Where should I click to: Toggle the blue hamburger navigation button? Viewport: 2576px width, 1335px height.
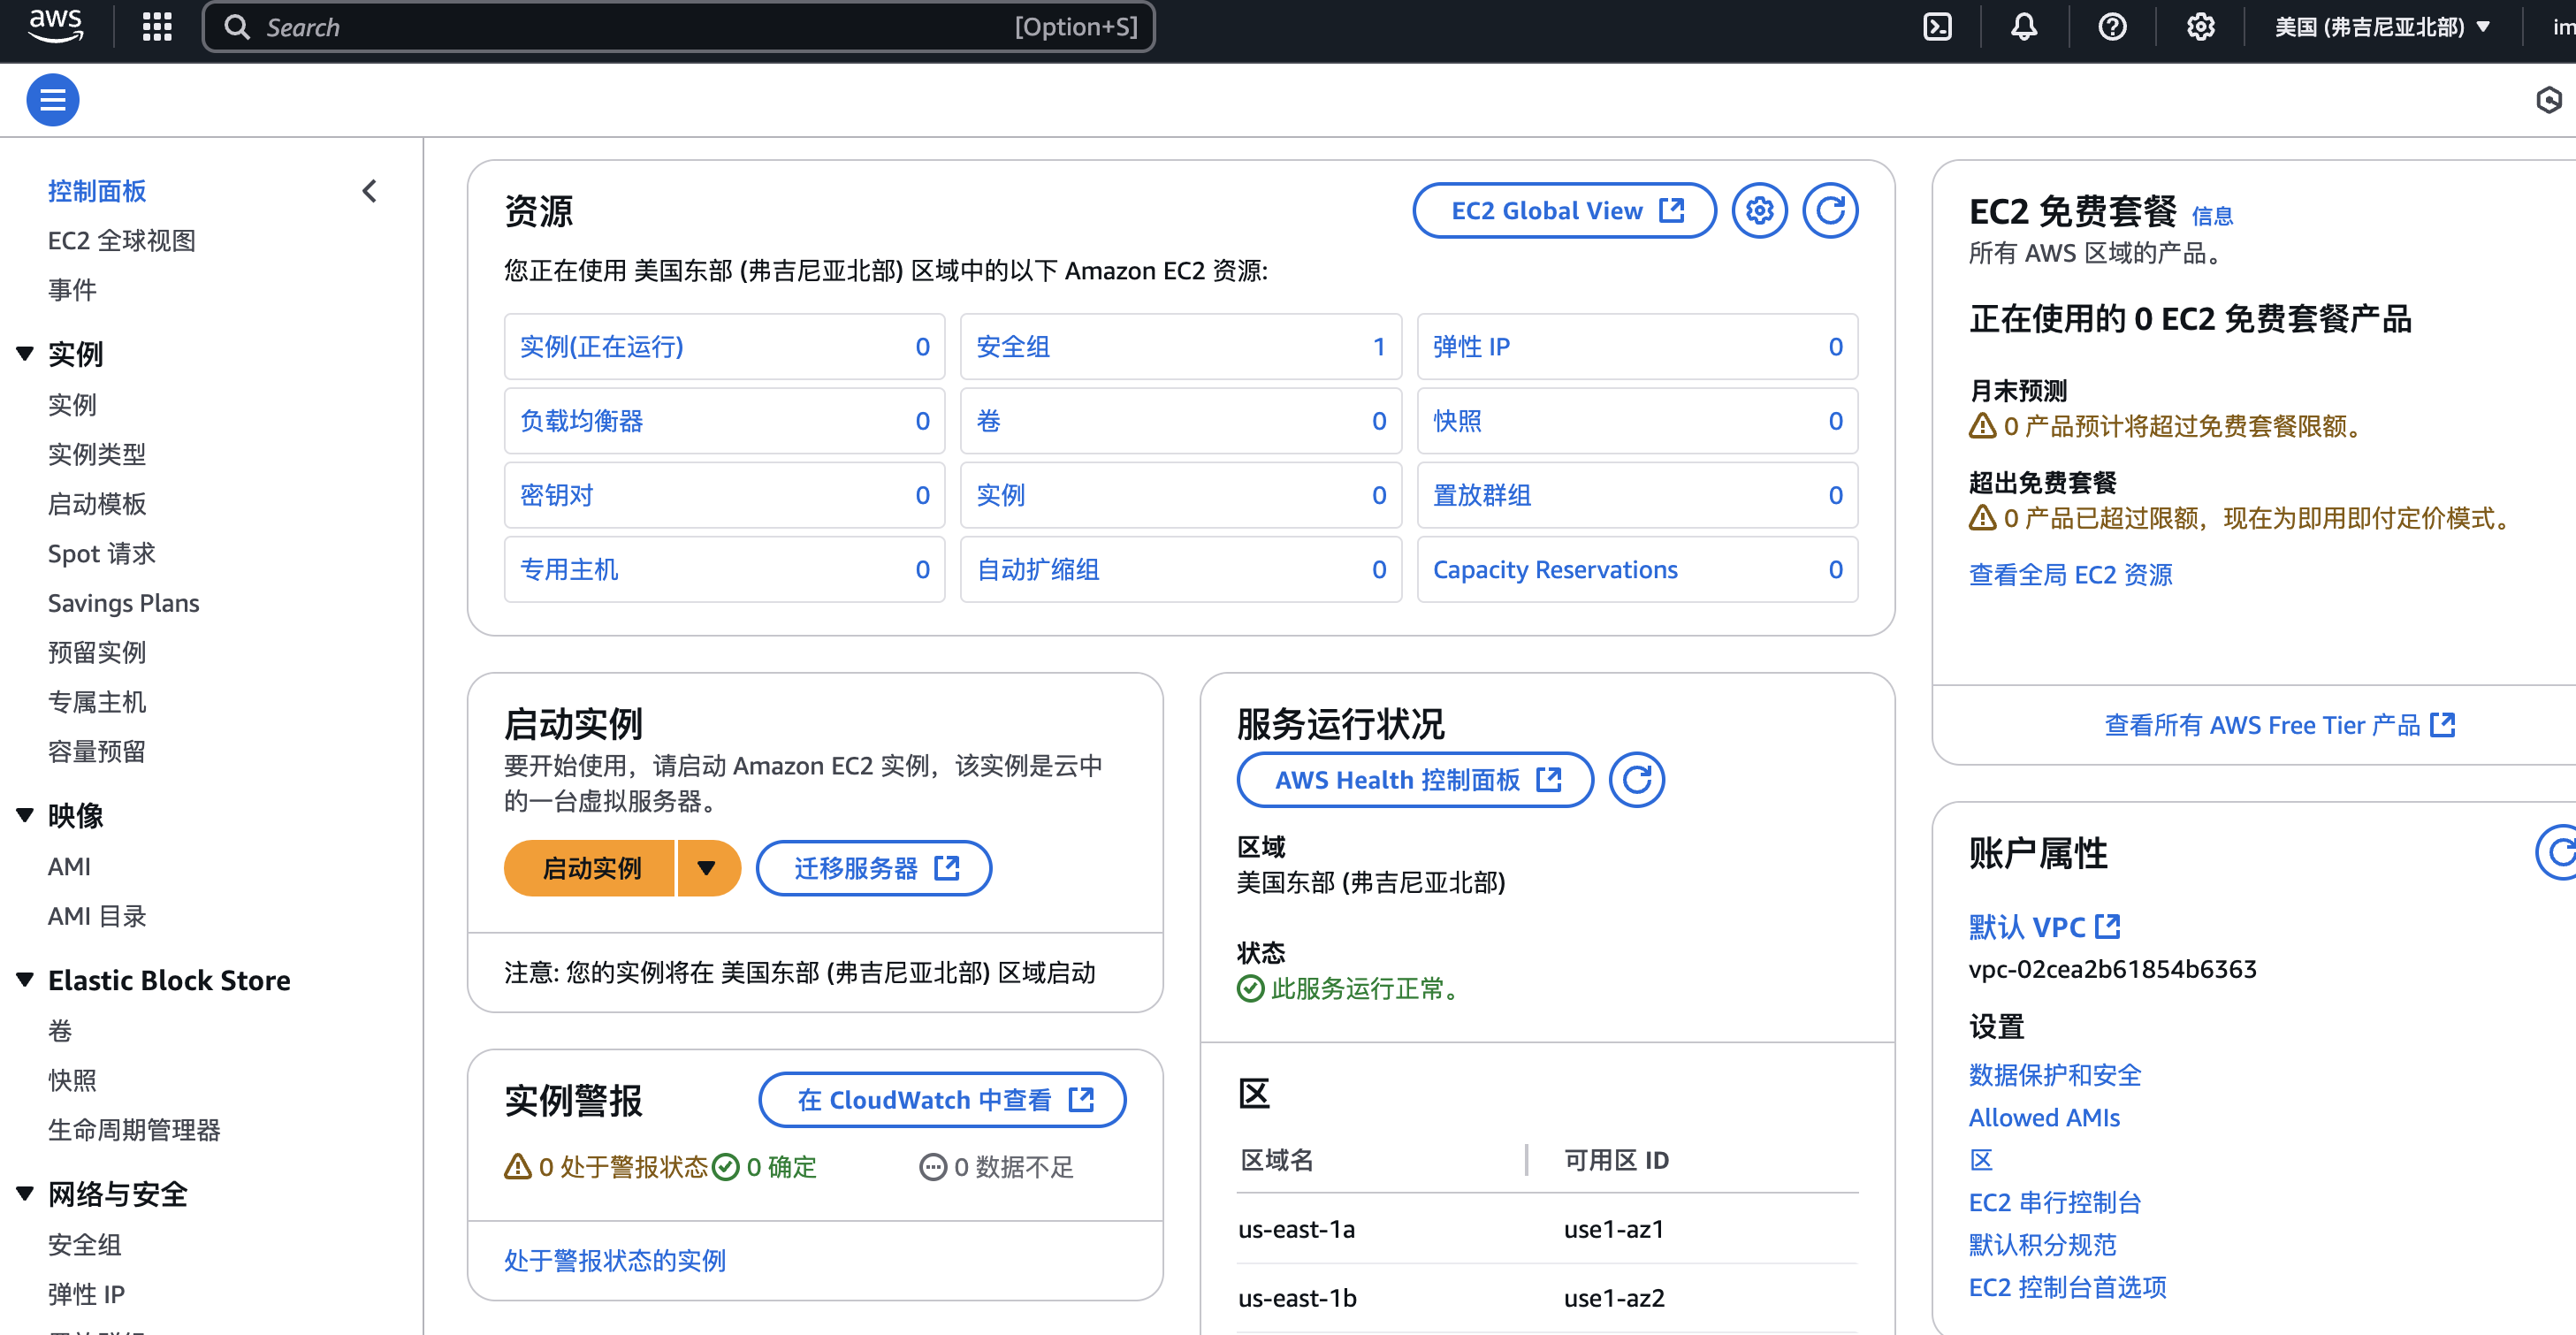[x=53, y=100]
